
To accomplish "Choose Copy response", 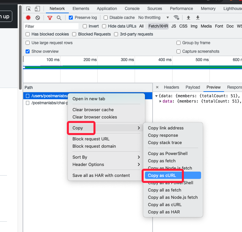I will (x=173, y=135).
